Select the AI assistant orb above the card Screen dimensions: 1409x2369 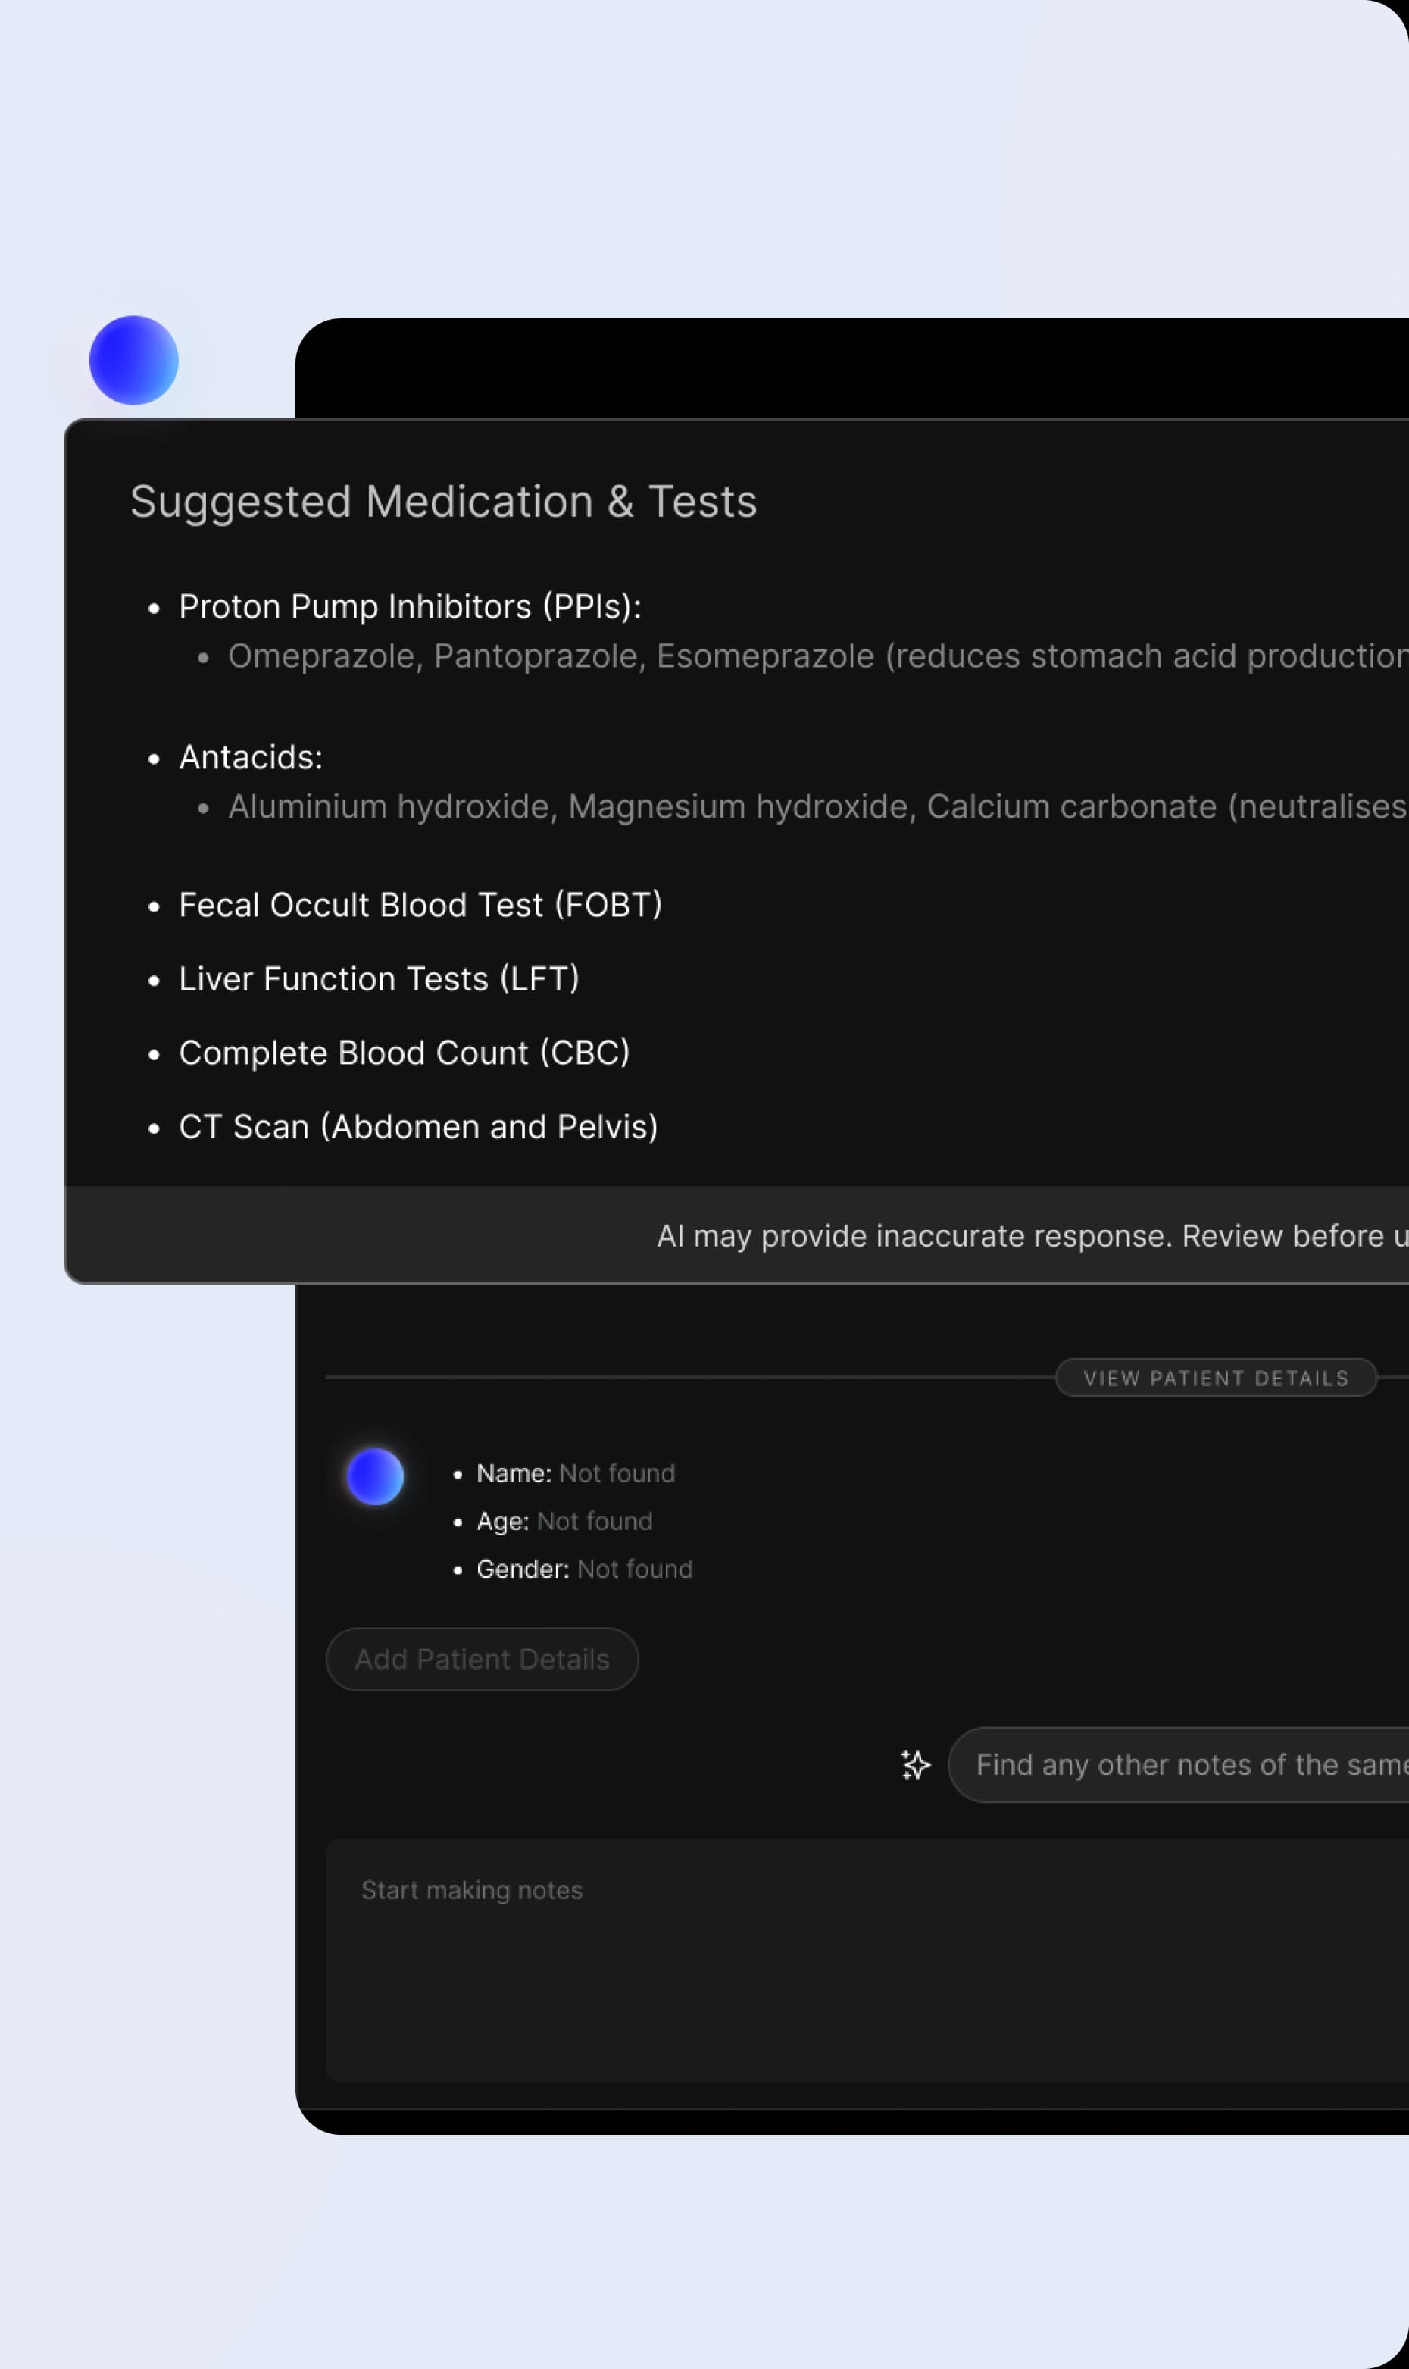click(133, 361)
